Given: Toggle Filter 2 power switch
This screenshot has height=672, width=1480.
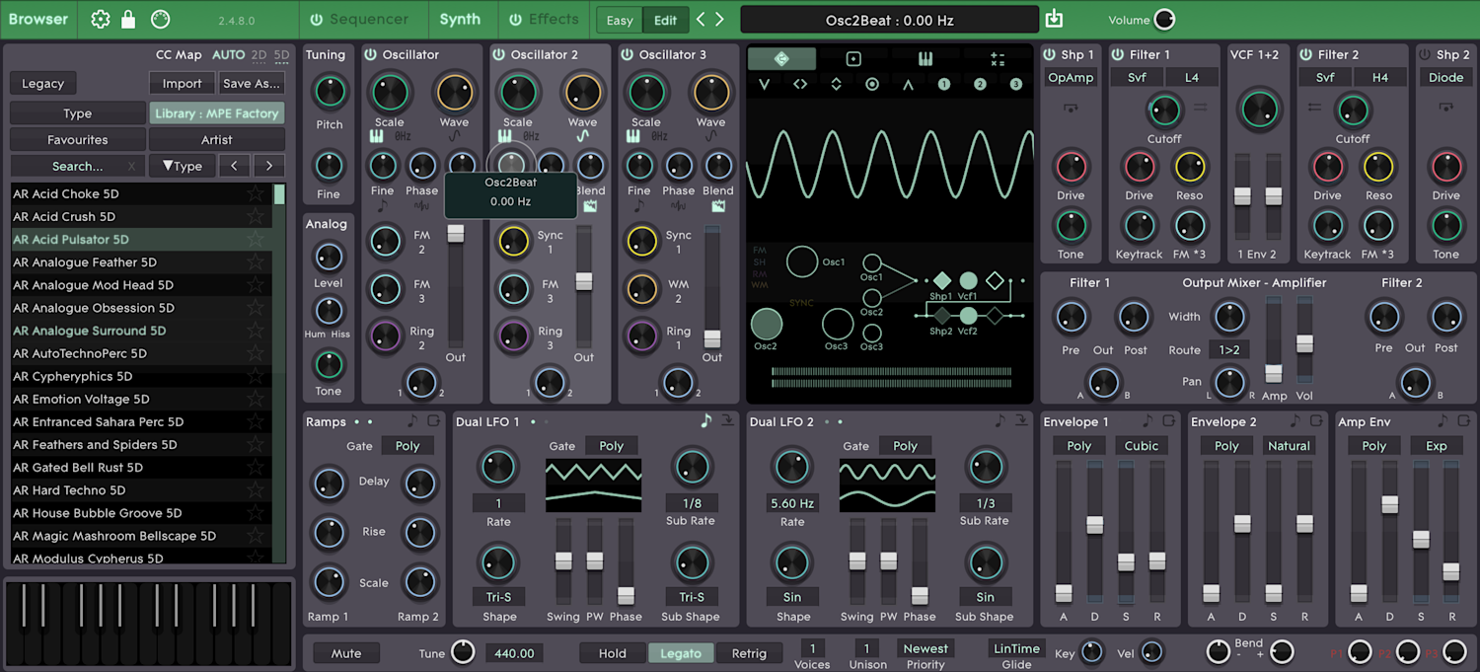Looking at the screenshot, I should click(1306, 55).
